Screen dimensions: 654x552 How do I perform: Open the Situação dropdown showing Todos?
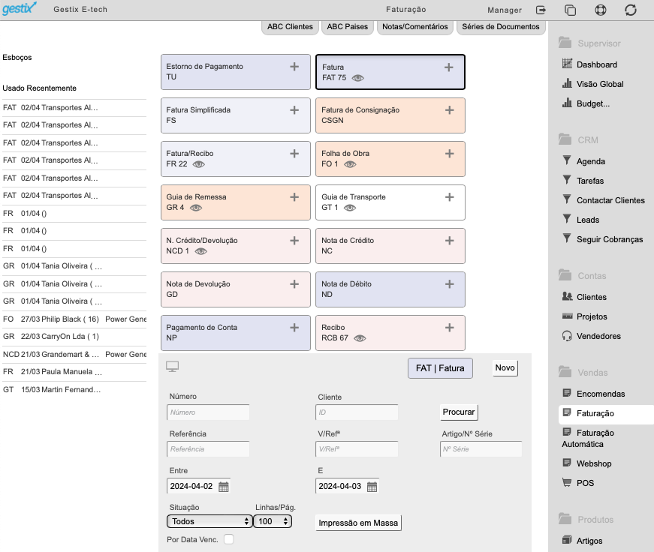tap(209, 521)
